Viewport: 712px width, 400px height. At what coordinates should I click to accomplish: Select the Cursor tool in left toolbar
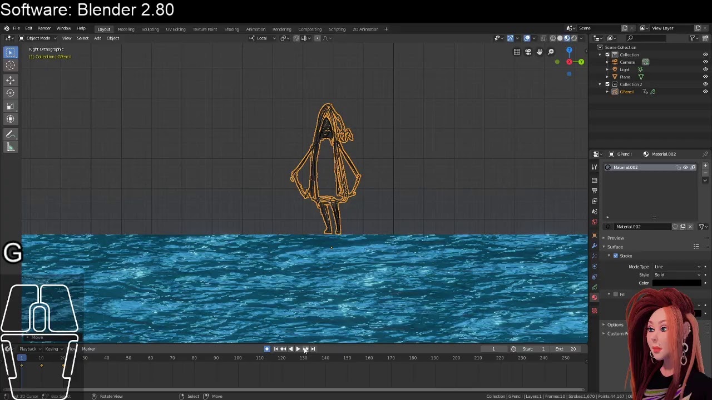(11, 66)
